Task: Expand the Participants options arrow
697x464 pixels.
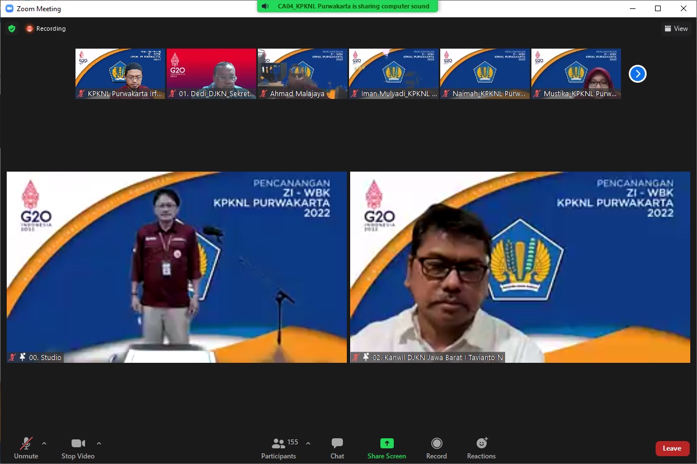Action: pos(308,443)
